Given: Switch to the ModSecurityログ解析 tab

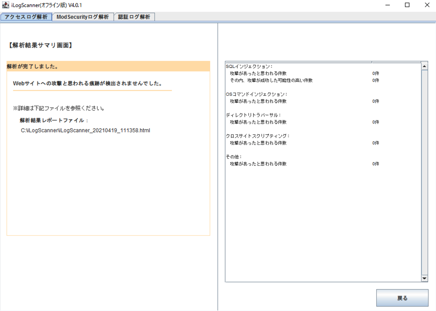Looking at the screenshot, I should click(x=82, y=17).
